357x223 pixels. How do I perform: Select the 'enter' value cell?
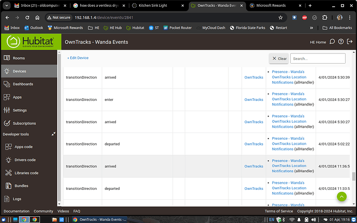(x=137, y=99)
